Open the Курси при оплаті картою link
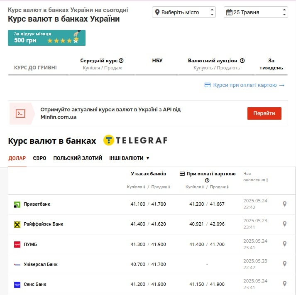Image resolution: width=296 pixels, height=295 pixels. (245, 85)
